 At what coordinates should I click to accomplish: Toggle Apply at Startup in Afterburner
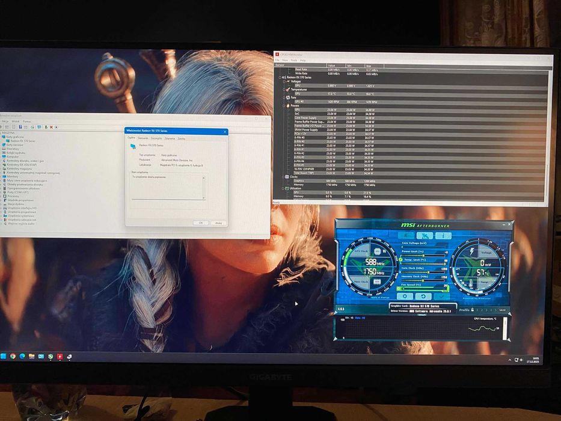pyautogui.click(x=380, y=298)
